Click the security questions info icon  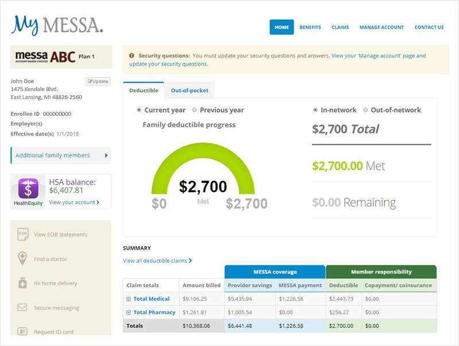[132, 56]
